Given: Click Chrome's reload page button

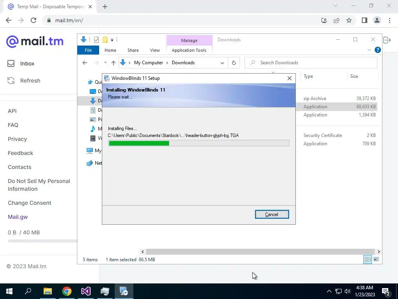Looking at the screenshot, I should (x=33, y=20).
